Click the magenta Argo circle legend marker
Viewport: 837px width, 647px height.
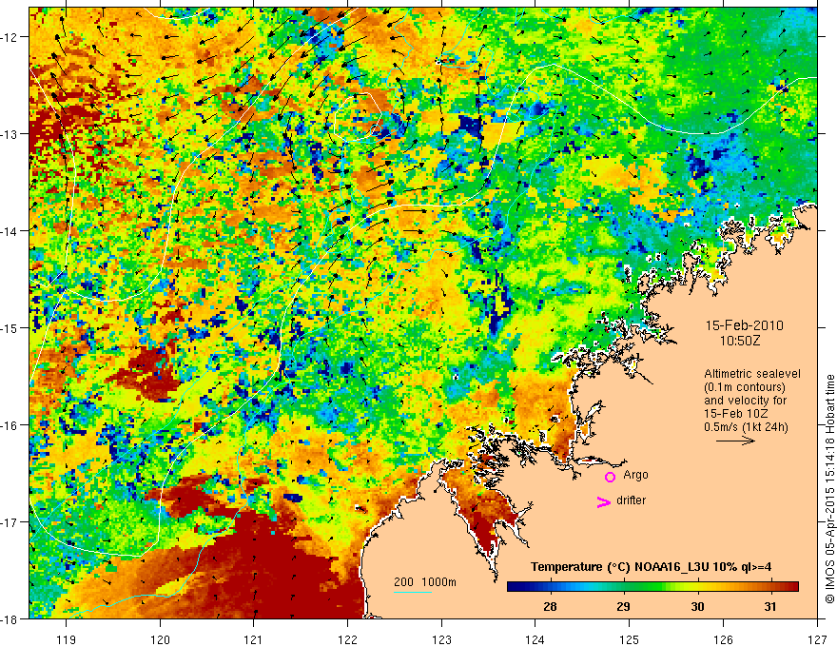pos(610,477)
